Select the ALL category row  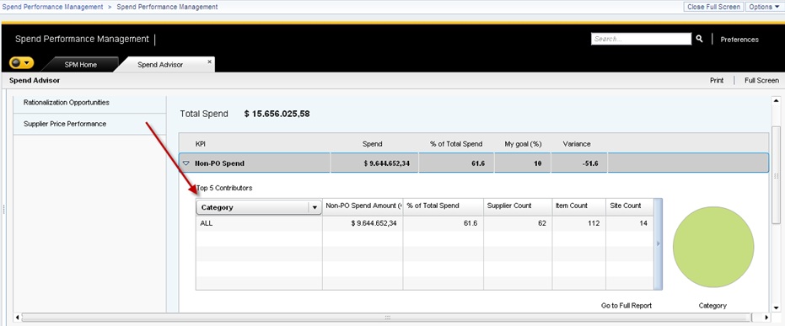pos(425,223)
